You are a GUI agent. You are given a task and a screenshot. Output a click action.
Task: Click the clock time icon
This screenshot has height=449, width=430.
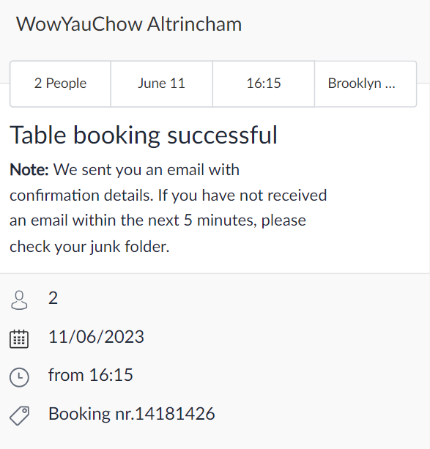19,377
